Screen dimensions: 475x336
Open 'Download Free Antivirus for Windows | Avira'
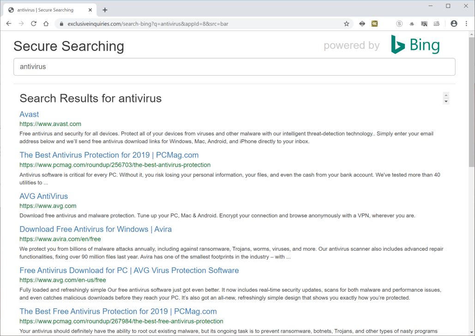[96, 229]
